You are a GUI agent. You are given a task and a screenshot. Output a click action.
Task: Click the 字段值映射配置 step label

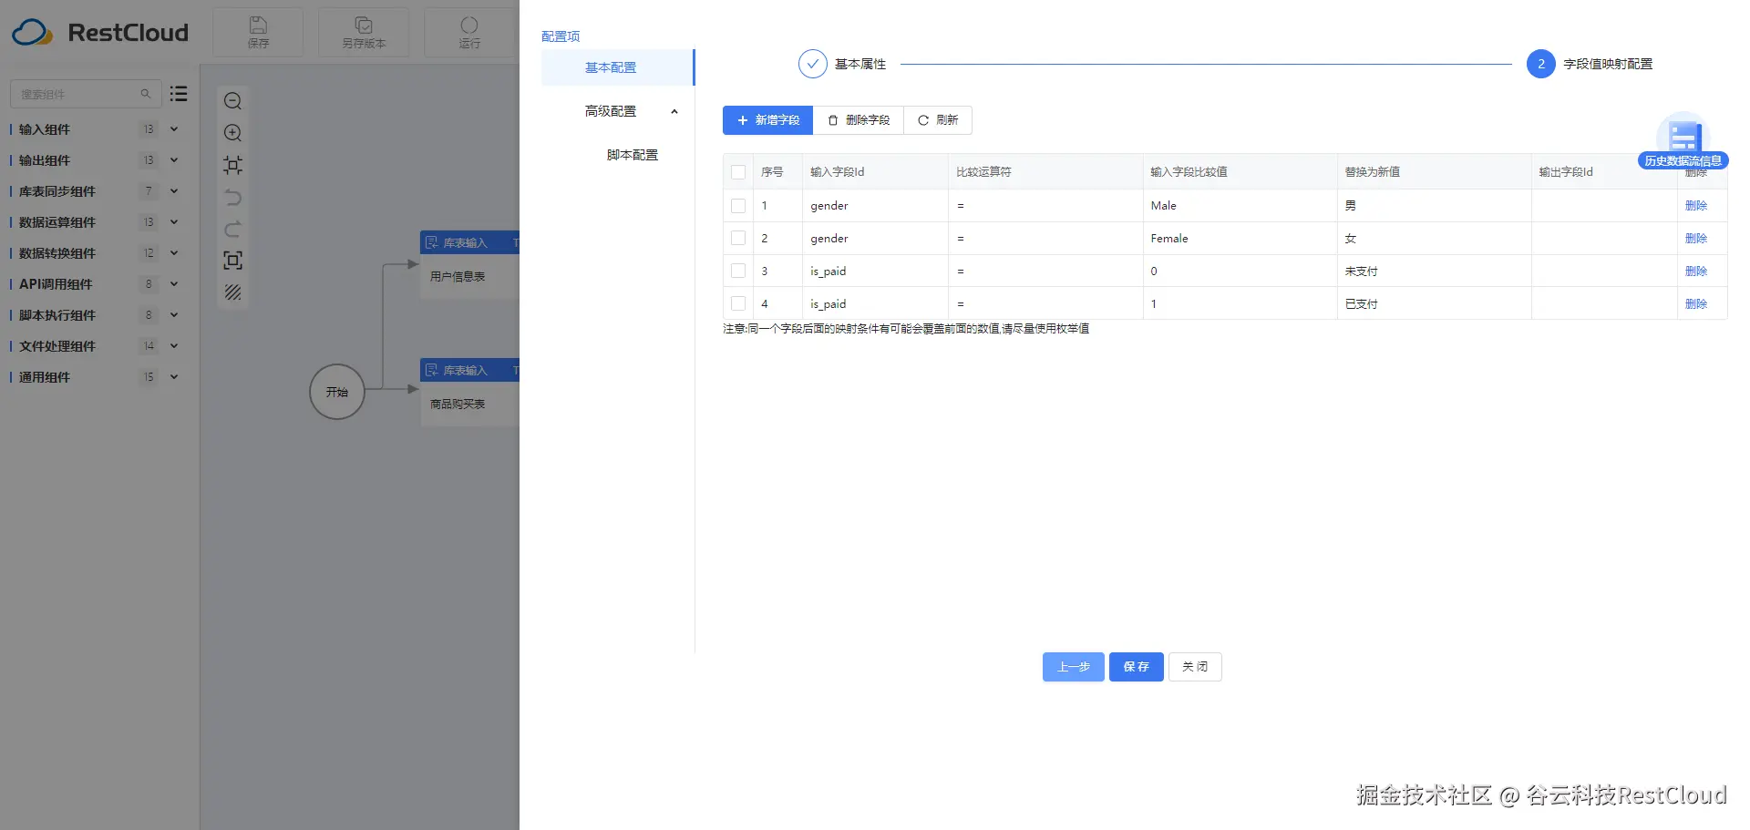(1608, 64)
